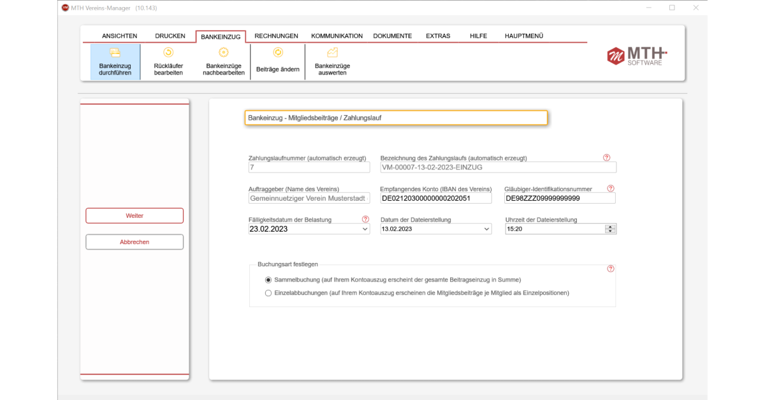765x400 pixels.
Task: Open the KOMMUNIKATION tab
Action: tap(337, 36)
